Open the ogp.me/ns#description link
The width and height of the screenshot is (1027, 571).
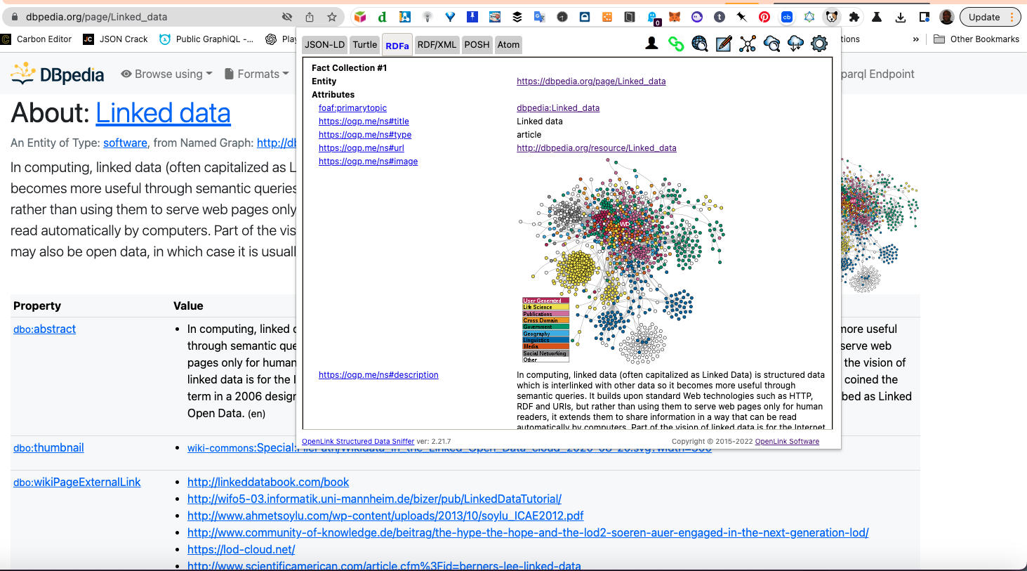pyautogui.click(x=378, y=375)
